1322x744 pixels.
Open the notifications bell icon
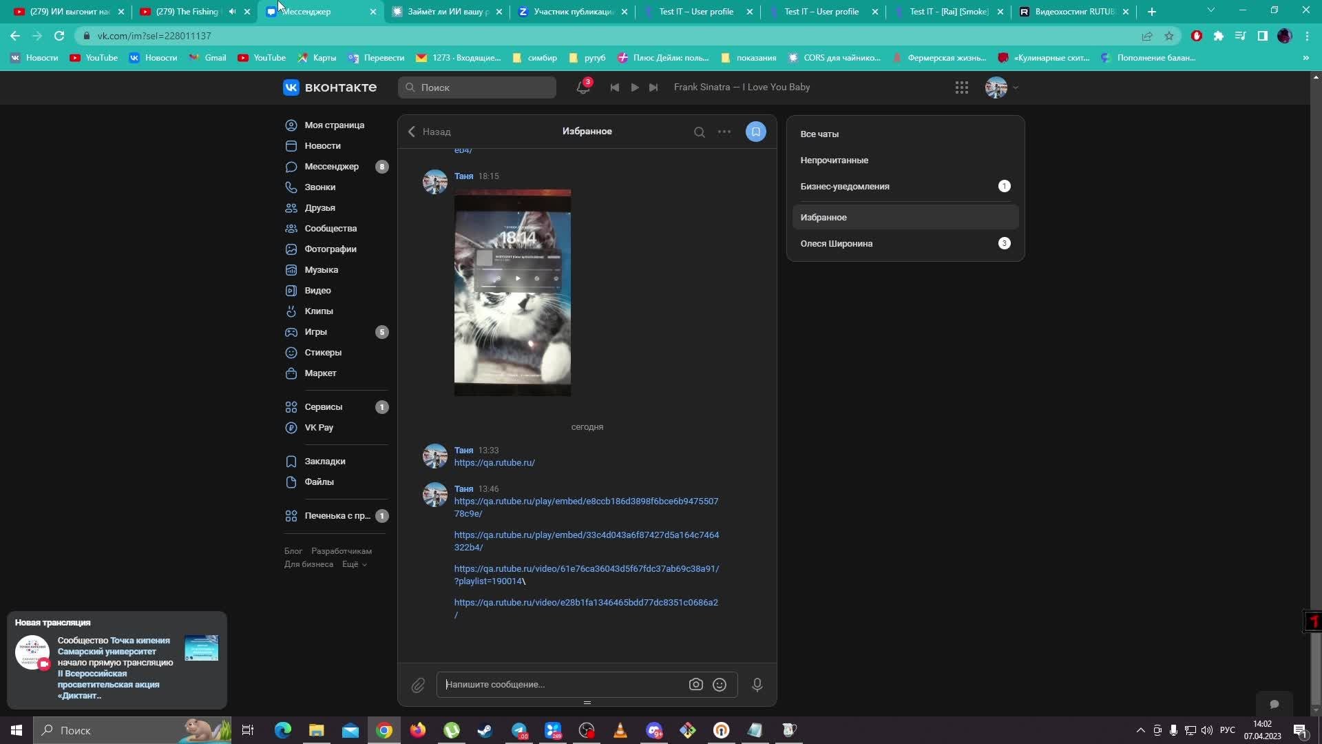tap(583, 87)
